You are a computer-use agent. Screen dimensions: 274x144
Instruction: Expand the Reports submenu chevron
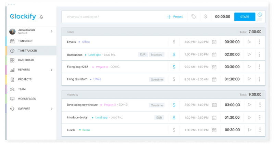(52, 70)
